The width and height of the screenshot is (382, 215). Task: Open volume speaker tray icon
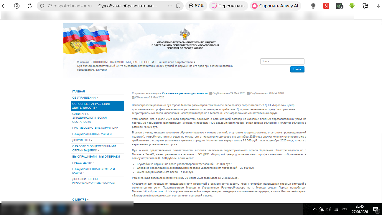[x=329, y=209]
